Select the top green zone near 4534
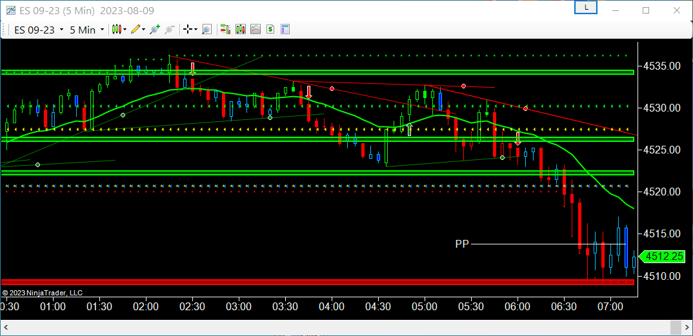 (x=317, y=72)
